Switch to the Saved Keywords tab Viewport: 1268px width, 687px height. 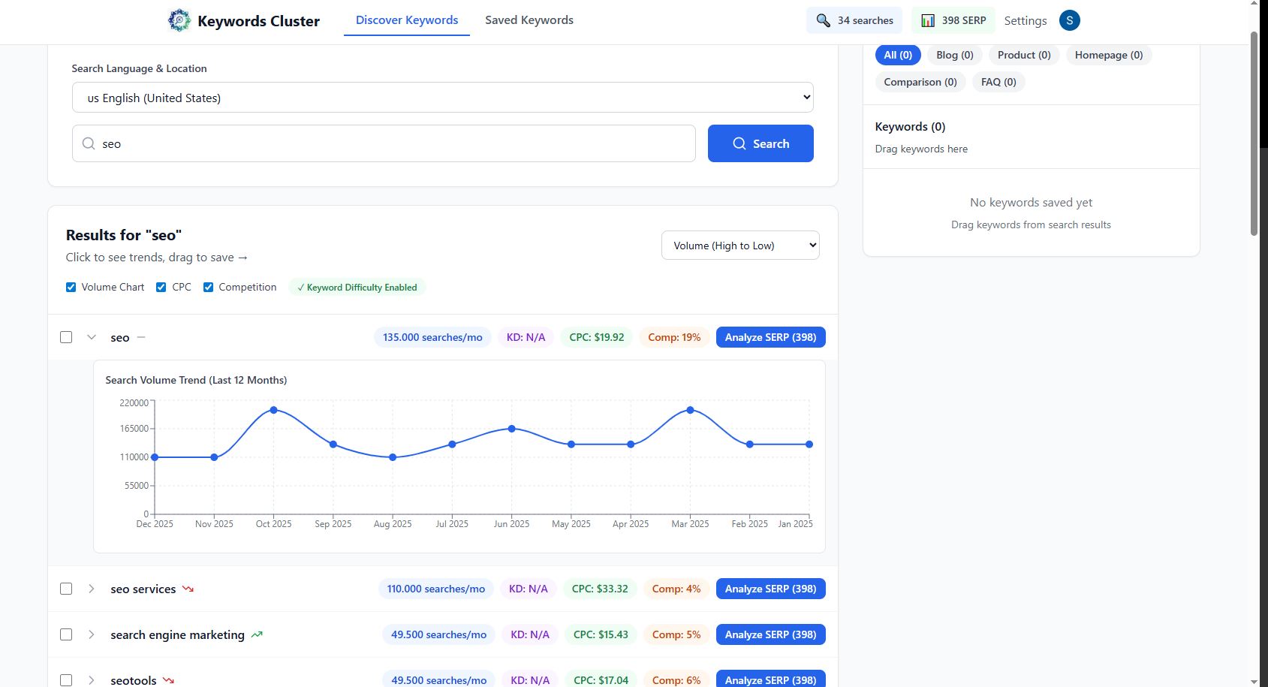point(529,20)
